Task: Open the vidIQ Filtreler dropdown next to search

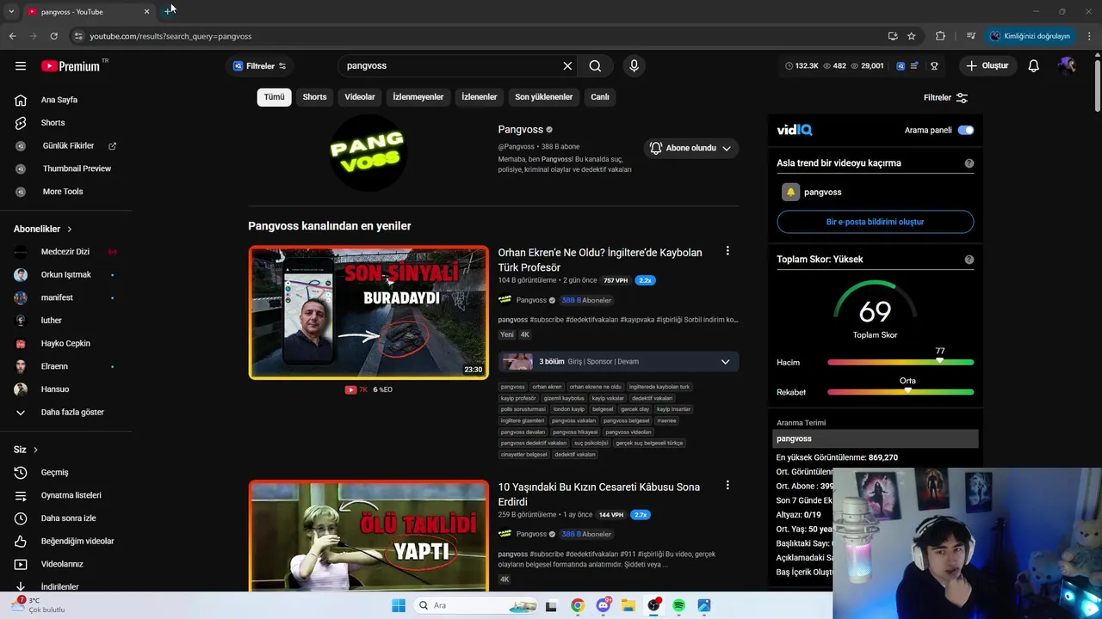Action: (259, 66)
